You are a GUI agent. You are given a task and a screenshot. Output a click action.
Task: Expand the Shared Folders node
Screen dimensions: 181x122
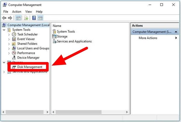point(9,44)
